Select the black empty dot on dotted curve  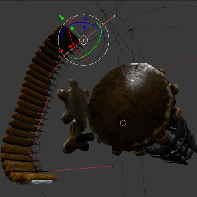point(131,30)
